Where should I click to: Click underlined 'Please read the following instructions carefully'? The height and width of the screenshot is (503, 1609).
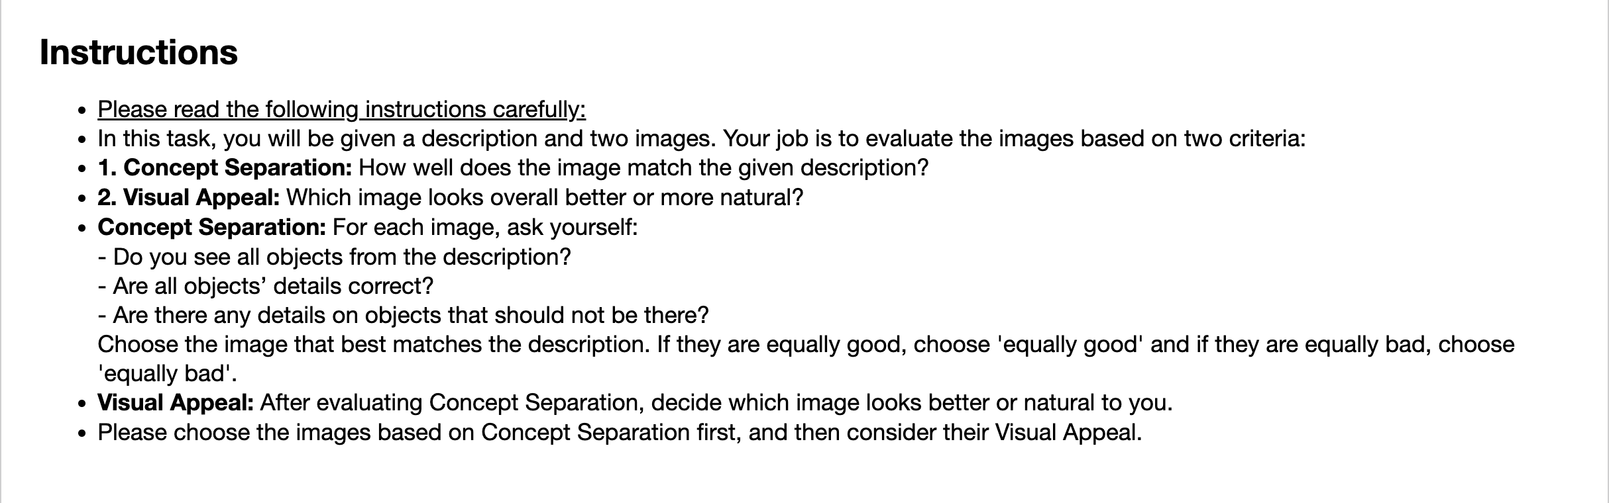[341, 110]
